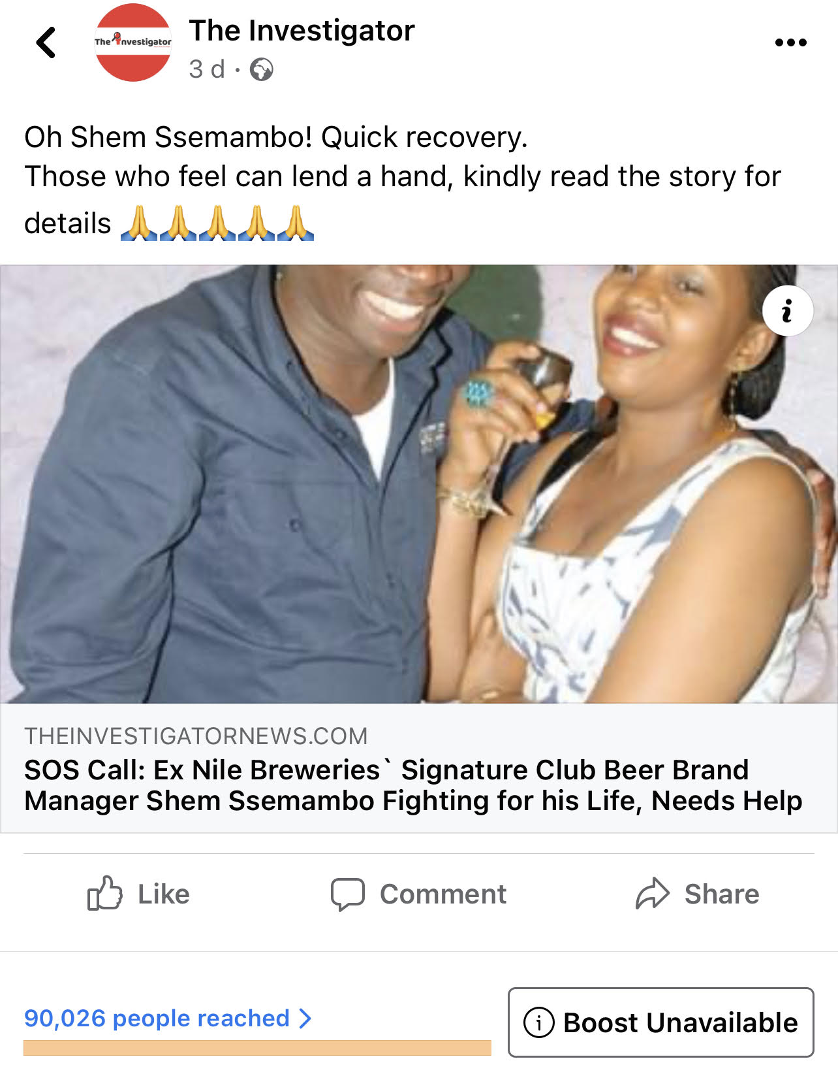
Task: Tap the Share arrow icon
Action: tap(653, 893)
